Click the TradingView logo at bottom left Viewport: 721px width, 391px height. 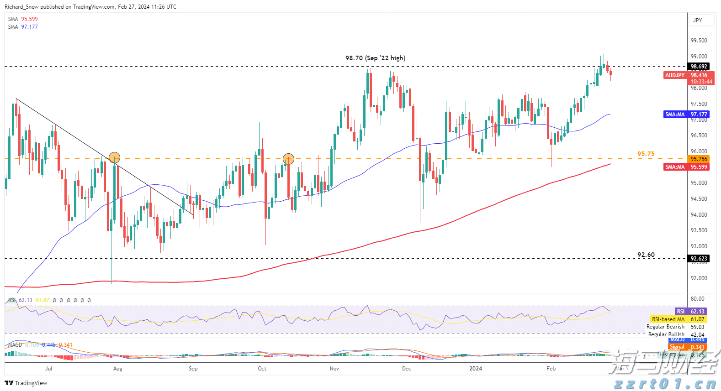(x=26, y=383)
